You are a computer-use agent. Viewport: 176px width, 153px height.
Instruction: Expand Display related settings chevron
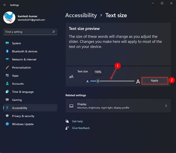(166, 106)
